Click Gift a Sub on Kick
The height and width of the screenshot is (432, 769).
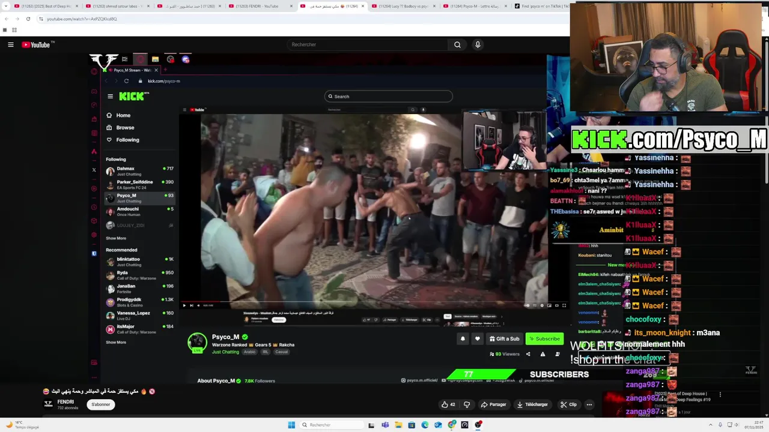coord(505,339)
